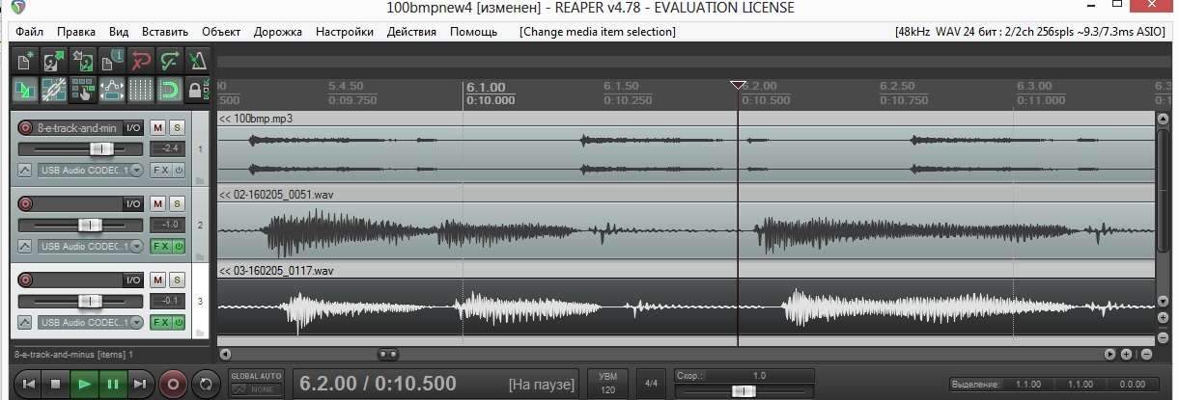Image resolution: width=1179 pixels, height=400 pixels.
Task: Mute the 8-e-track-and-min track
Action: point(158,127)
